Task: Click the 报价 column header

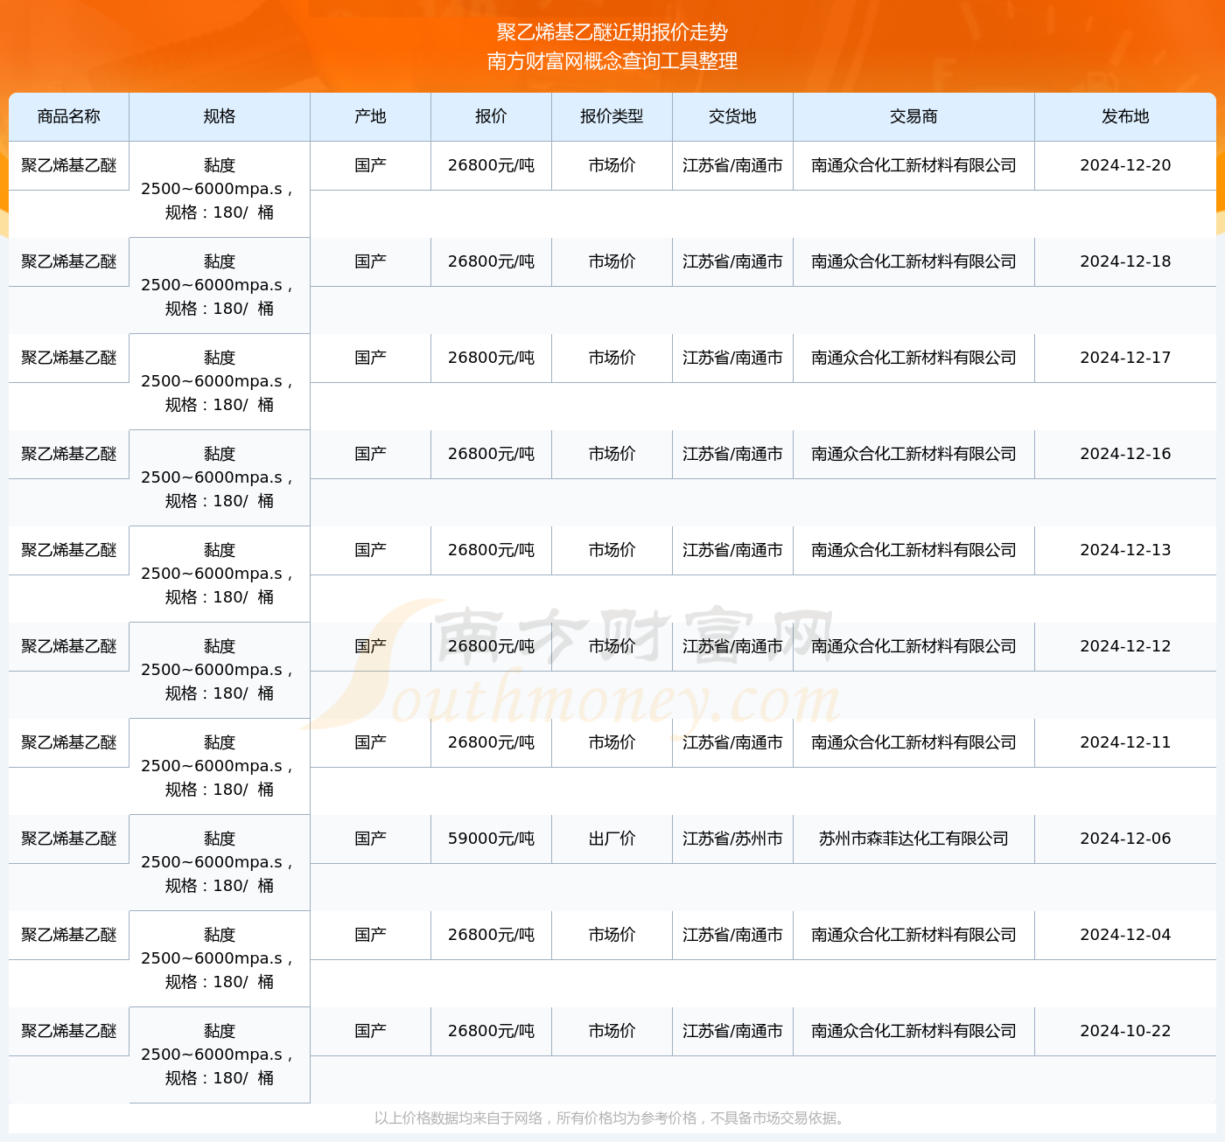Action: tap(491, 116)
